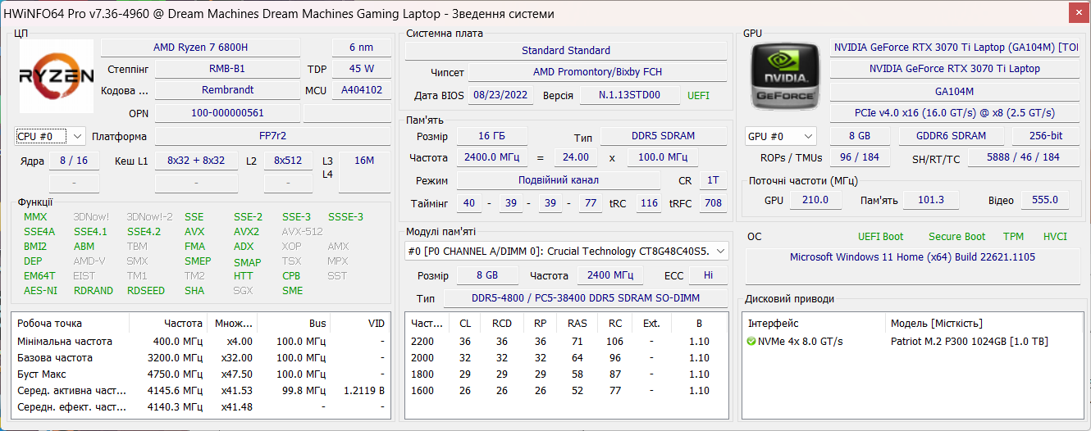Click the 8 / 16 cores value
The image size is (1091, 431).
coord(74,161)
